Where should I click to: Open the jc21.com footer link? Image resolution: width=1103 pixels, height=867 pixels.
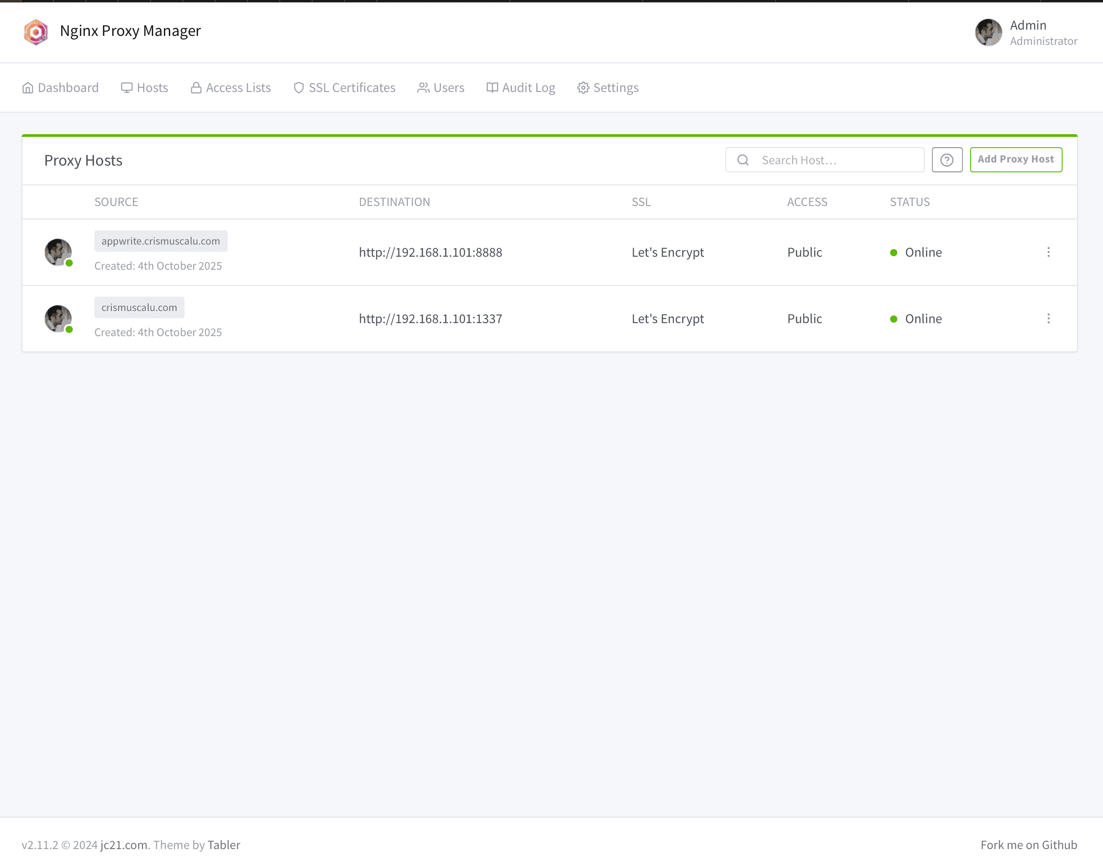click(124, 845)
